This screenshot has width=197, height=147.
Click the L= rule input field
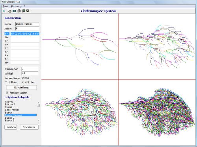click(x=25, y=48)
